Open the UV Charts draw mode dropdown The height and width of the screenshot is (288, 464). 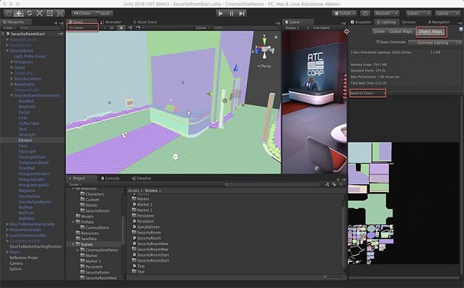[83, 28]
